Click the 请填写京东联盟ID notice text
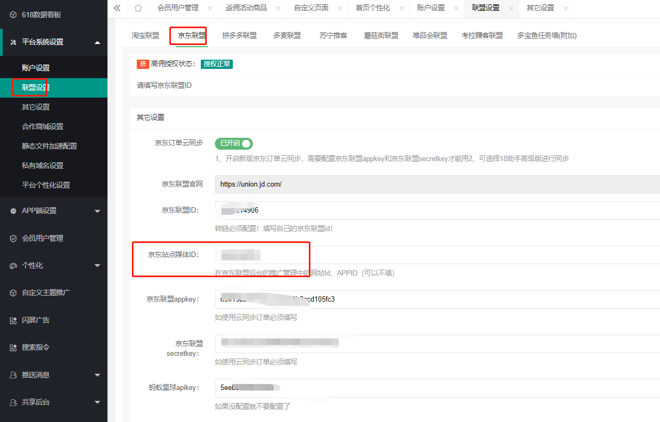Image resolution: width=660 pixels, height=422 pixels. [x=164, y=86]
